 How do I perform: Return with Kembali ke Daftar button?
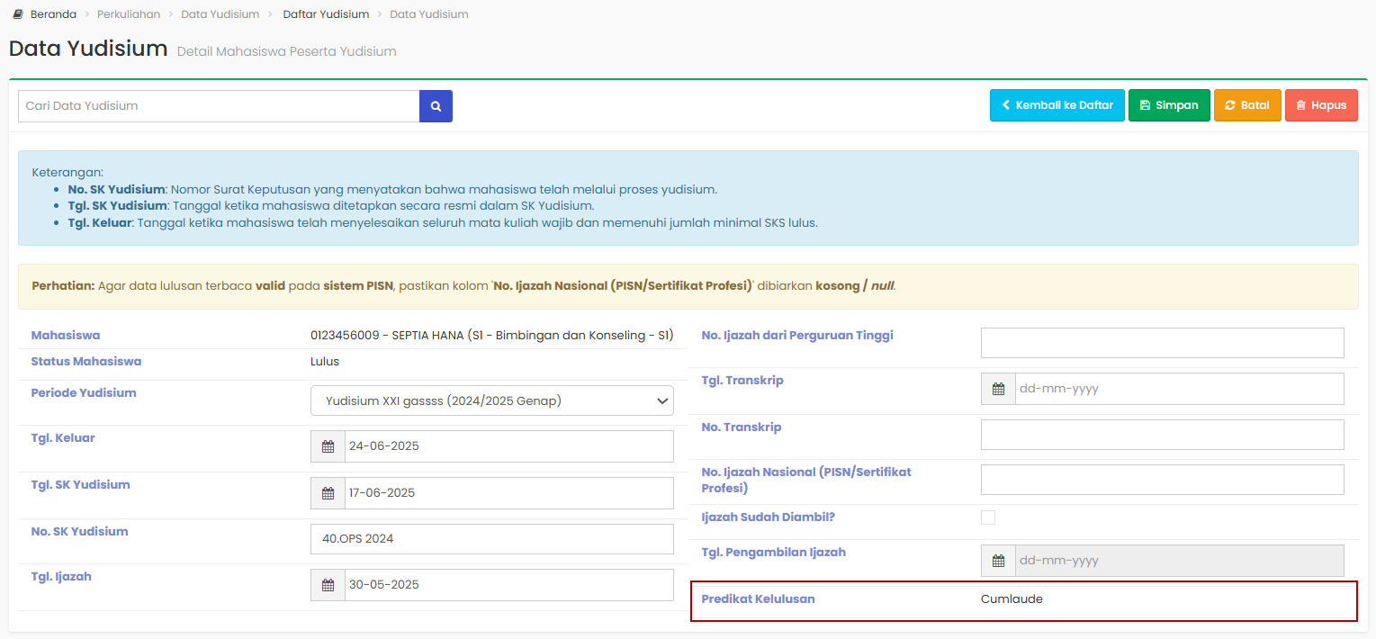(1057, 105)
